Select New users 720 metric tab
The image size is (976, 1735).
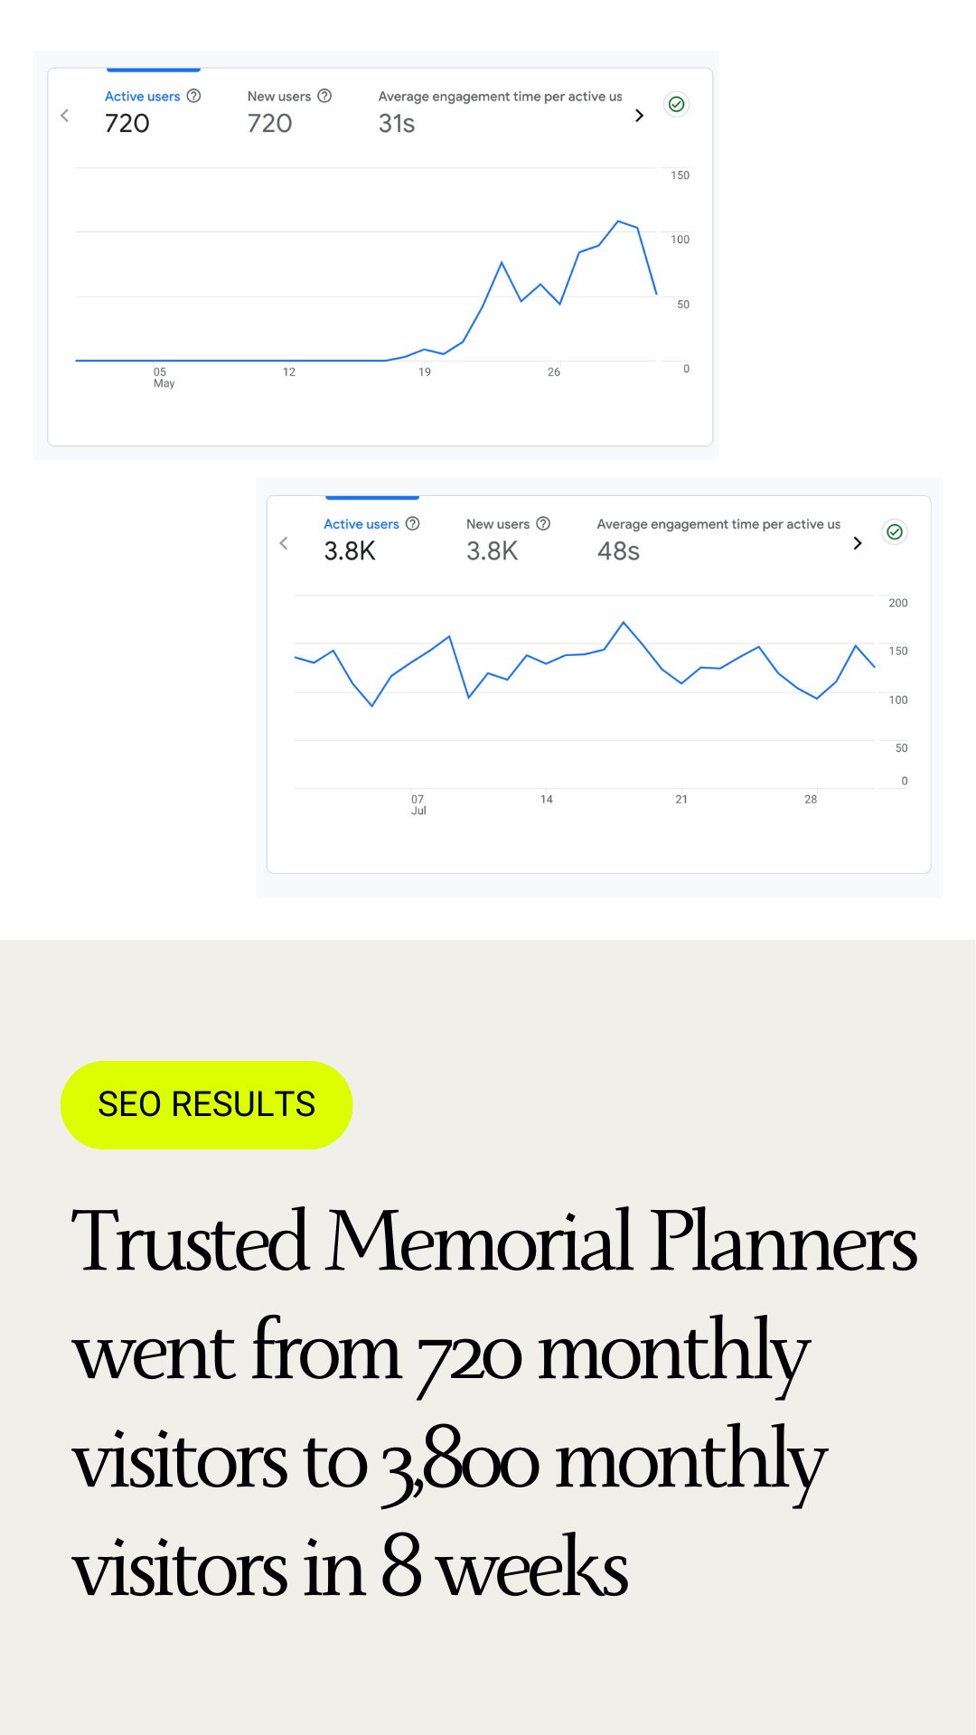pyautogui.click(x=289, y=111)
